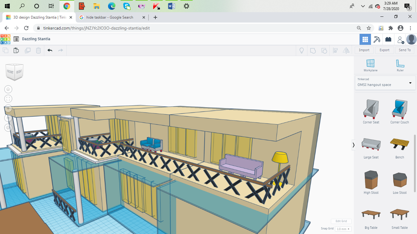
Task: Click the view cube Front face
Action: [10, 72]
